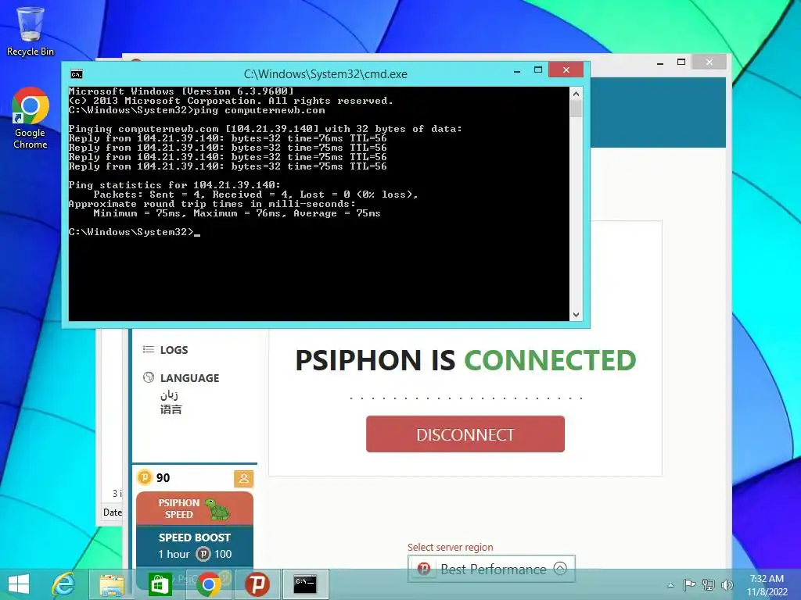Click the DISCONNECT button
Screen dimensions: 801x600
tap(465, 434)
